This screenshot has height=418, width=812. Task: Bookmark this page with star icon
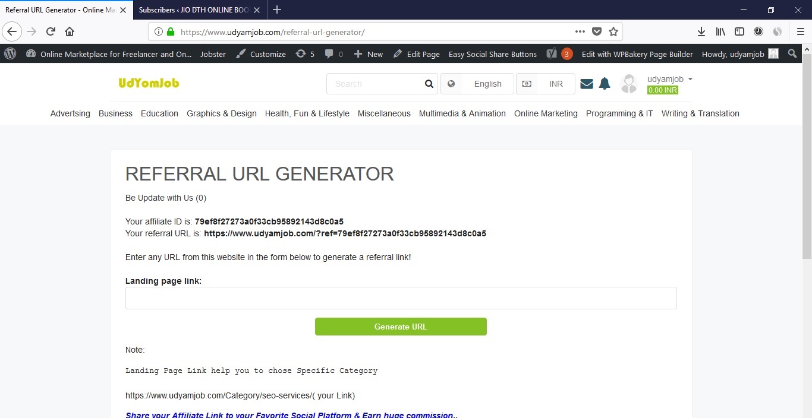tap(613, 32)
